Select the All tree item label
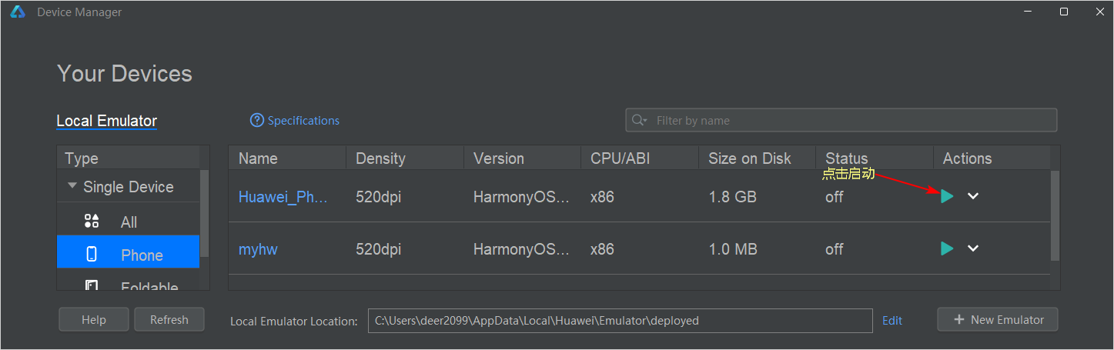This screenshot has width=1114, height=350. (x=129, y=222)
